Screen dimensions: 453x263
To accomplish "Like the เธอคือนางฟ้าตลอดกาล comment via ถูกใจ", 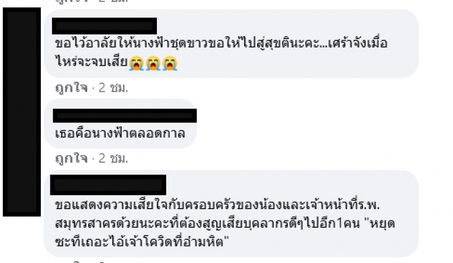I will [x=71, y=158].
